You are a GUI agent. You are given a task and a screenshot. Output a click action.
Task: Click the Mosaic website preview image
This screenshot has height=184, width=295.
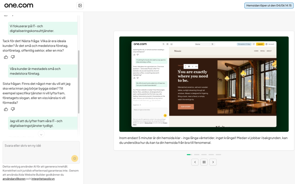[x=204, y=84]
